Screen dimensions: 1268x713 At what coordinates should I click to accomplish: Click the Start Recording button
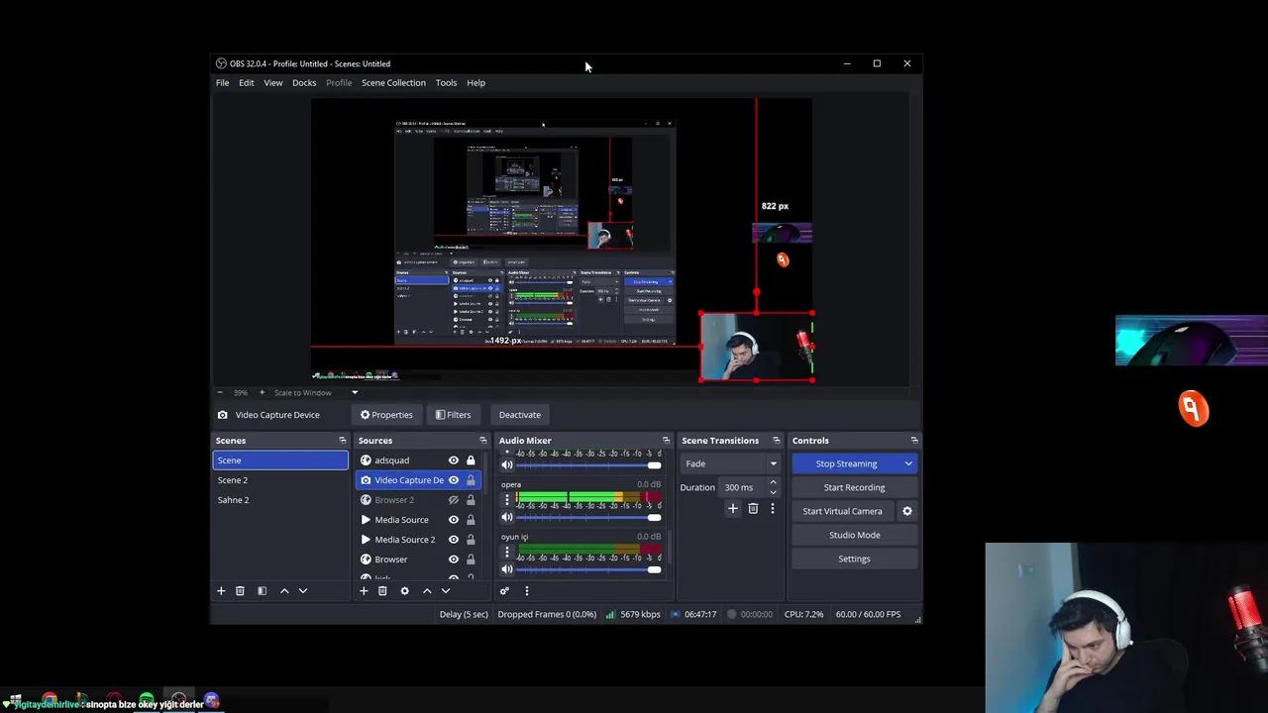(x=854, y=487)
